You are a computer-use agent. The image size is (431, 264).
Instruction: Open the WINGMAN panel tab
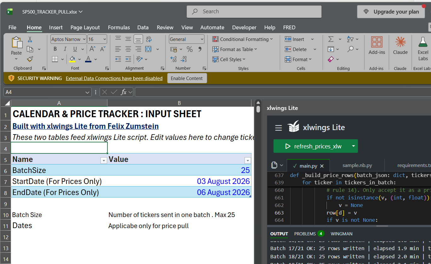(x=342, y=234)
